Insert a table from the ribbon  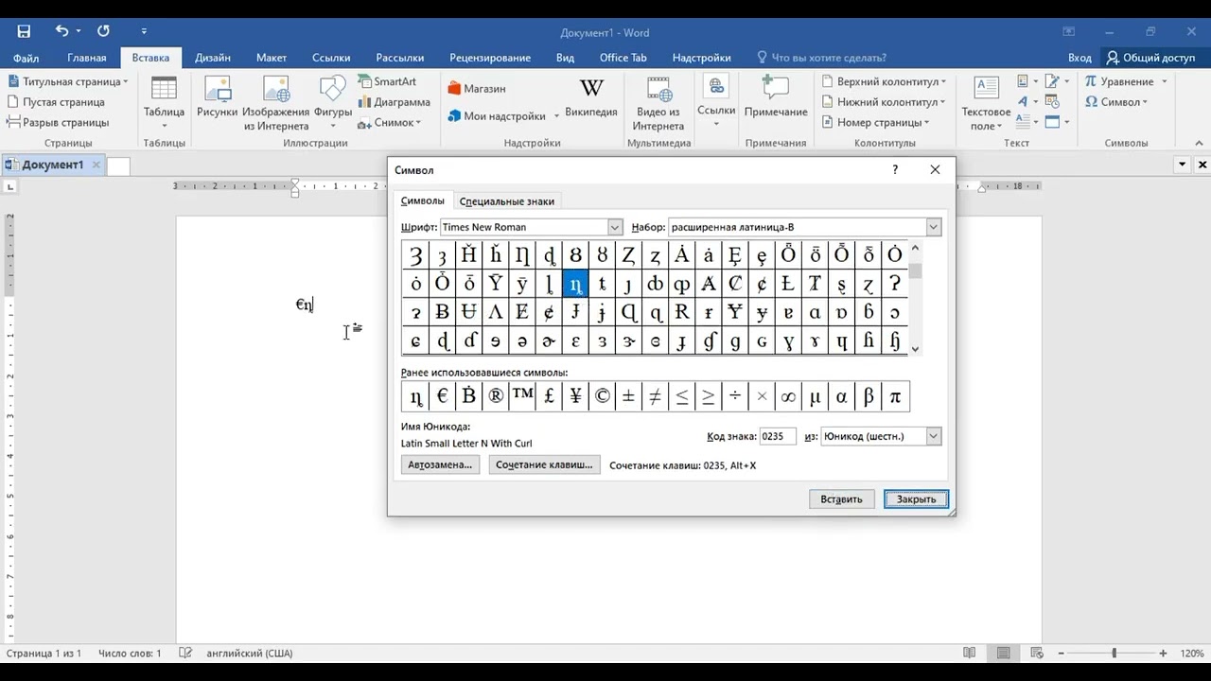pyautogui.click(x=164, y=103)
